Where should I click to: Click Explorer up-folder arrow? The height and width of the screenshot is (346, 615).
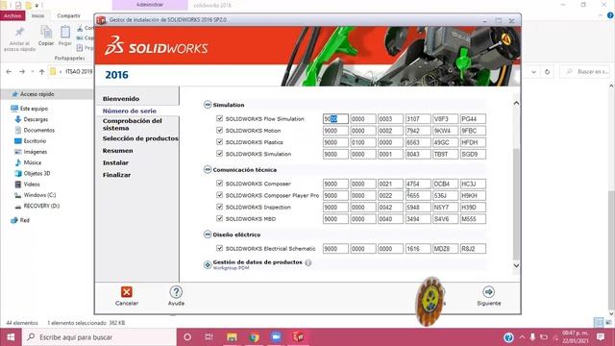[41, 72]
